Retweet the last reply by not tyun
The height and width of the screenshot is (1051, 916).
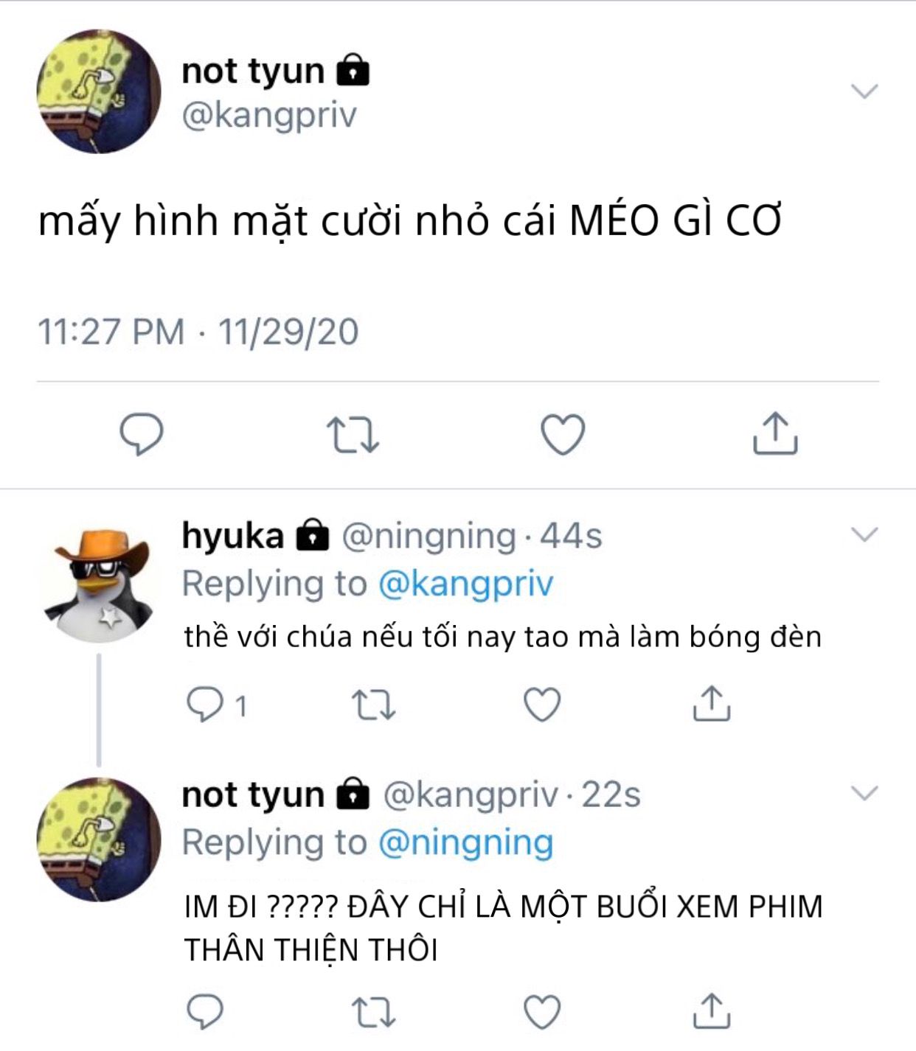pyautogui.click(x=374, y=1012)
